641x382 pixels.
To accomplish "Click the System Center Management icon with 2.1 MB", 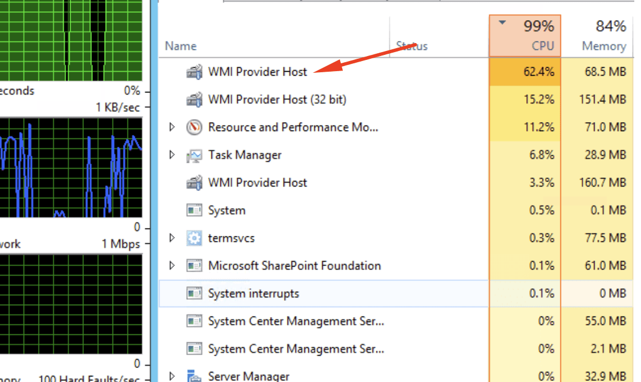I will coord(194,349).
